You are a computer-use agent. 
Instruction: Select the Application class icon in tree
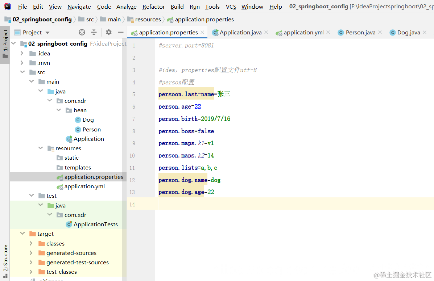[69, 139]
